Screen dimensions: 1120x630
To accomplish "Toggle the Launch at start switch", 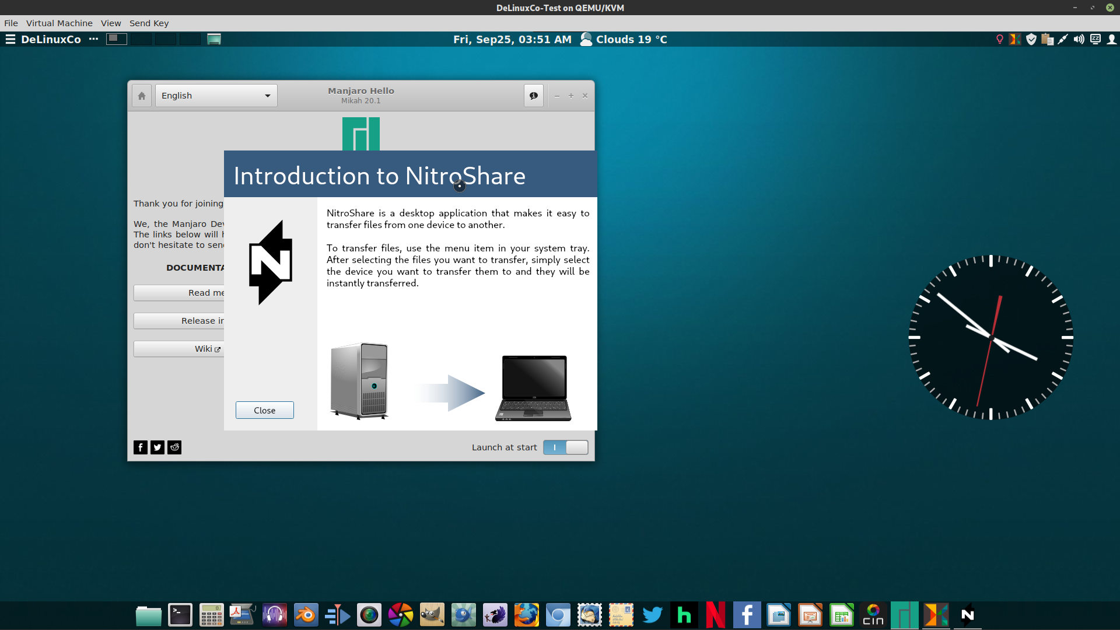I will (x=565, y=447).
